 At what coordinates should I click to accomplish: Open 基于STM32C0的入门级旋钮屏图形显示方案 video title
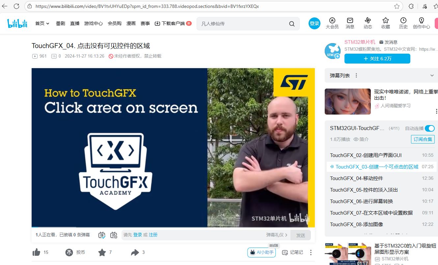[x=405, y=249]
